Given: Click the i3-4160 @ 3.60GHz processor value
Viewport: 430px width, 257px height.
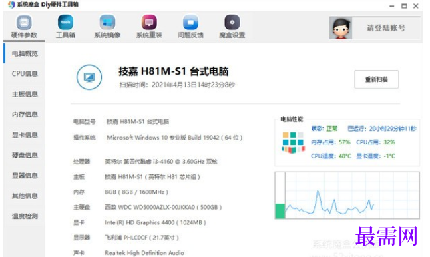Looking at the screenshot, I should [x=161, y=162].
